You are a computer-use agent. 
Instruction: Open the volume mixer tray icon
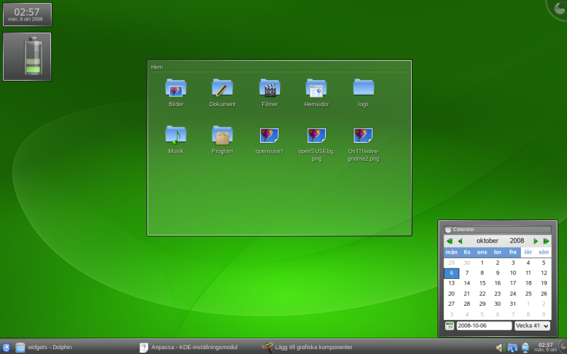(x=500, y=348)
